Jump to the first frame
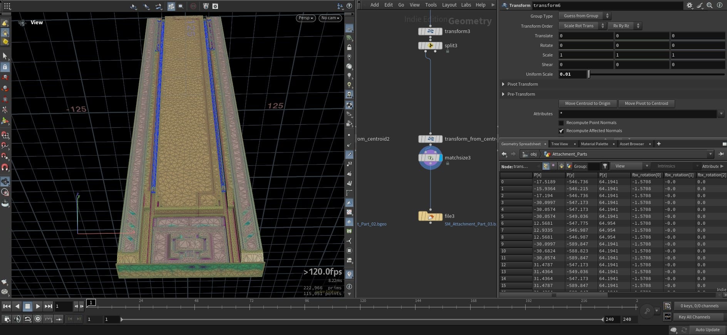Viewport: 727px width, 335px height. point(7,306)
